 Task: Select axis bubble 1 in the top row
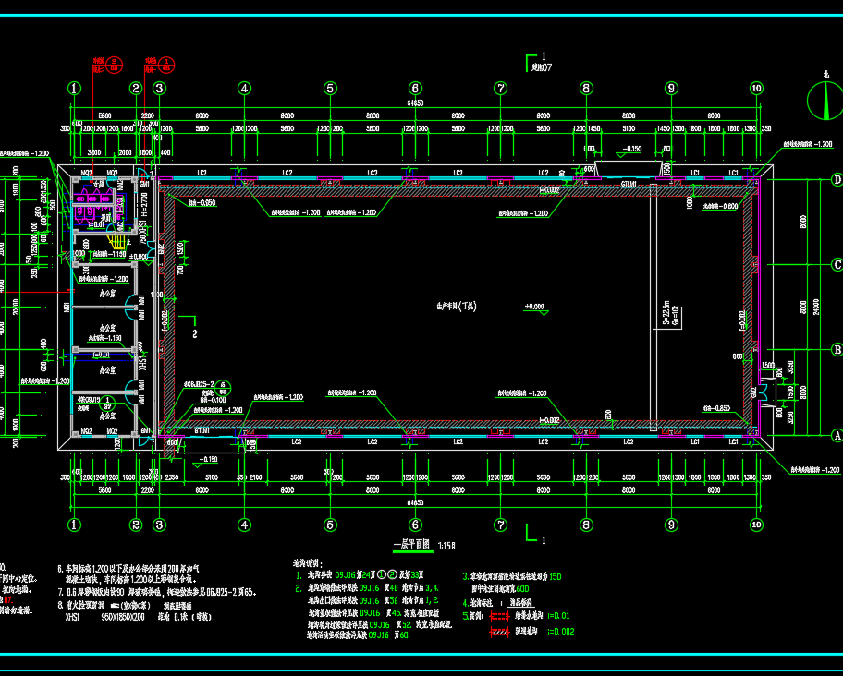pos(74,89)
